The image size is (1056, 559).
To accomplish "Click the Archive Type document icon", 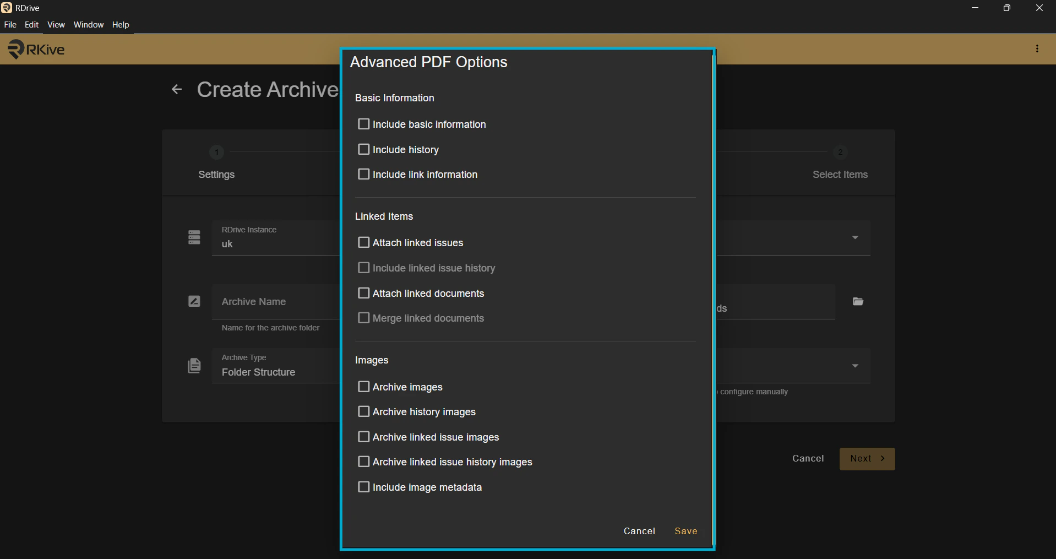I will [x=194, y=365].
